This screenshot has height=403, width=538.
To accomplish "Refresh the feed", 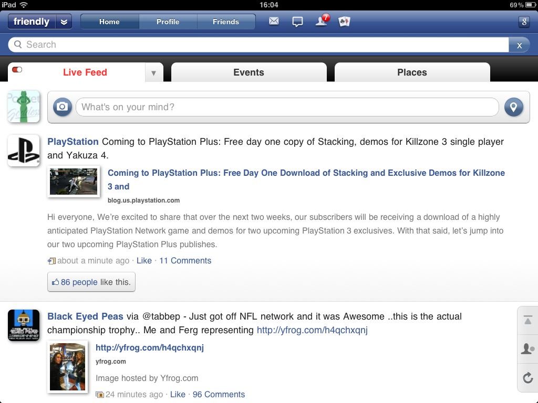I will tap(527, 378).
